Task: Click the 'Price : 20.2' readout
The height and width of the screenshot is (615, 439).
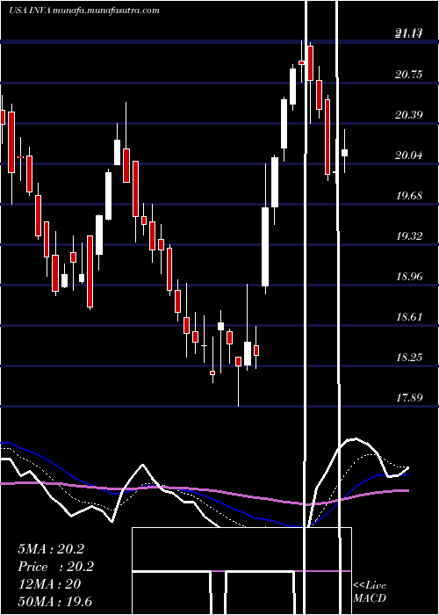Action: [55, 567]
